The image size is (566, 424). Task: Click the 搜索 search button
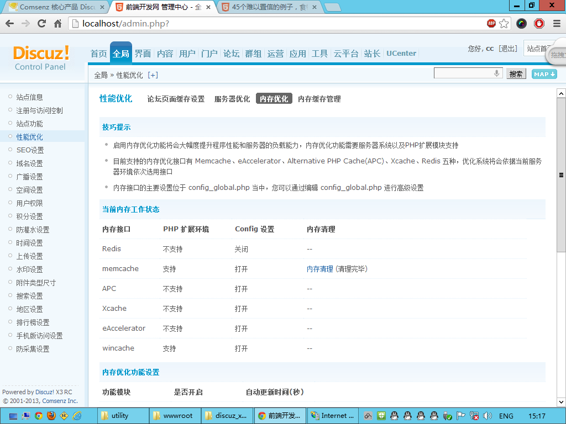(516, 74)
